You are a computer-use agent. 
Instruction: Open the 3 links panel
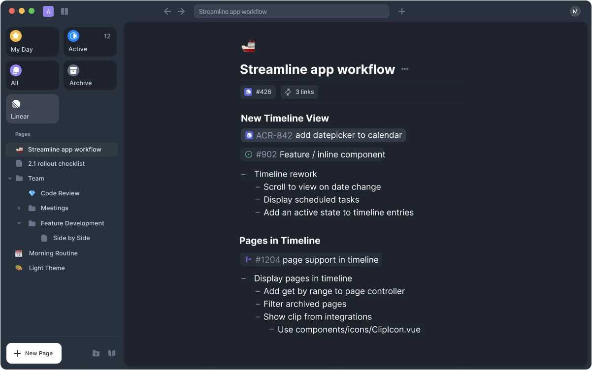[299, 92]
